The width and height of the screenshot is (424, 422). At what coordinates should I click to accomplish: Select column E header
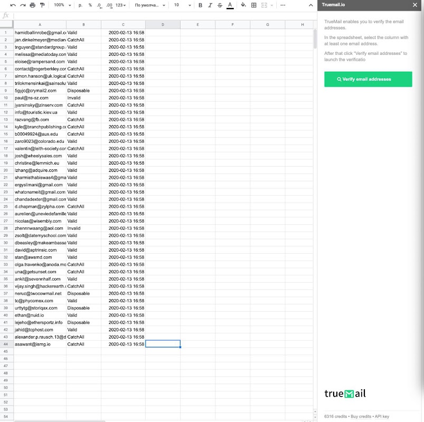point(197,25)
